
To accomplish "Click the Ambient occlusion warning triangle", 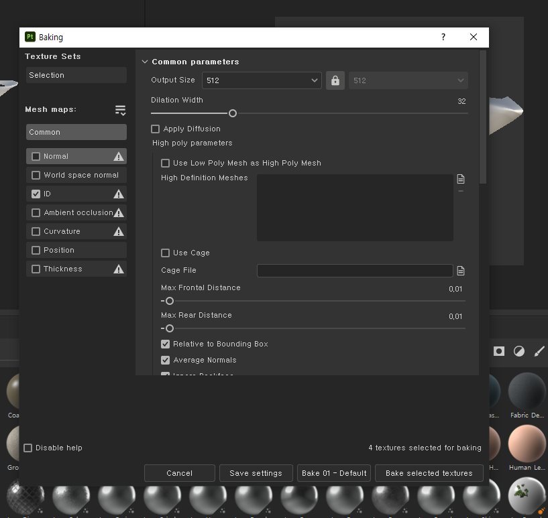I will point(119,212).
